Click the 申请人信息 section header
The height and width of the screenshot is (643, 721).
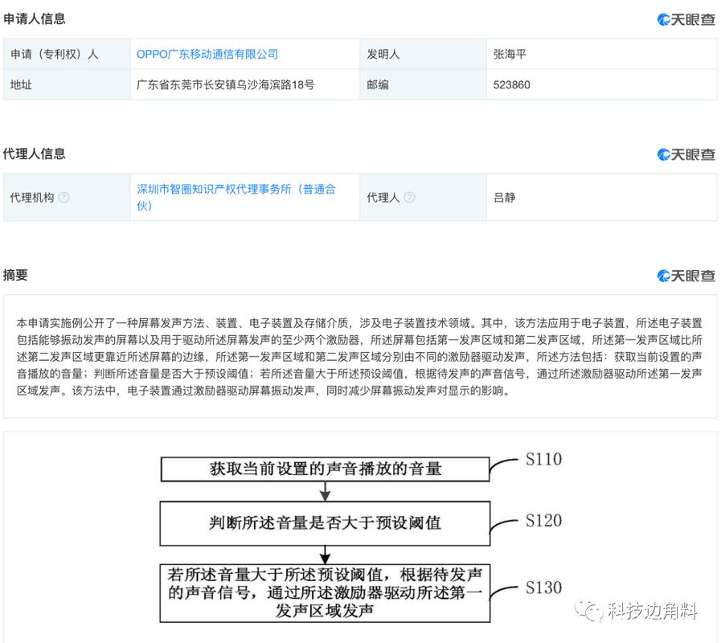pos(34,18)
